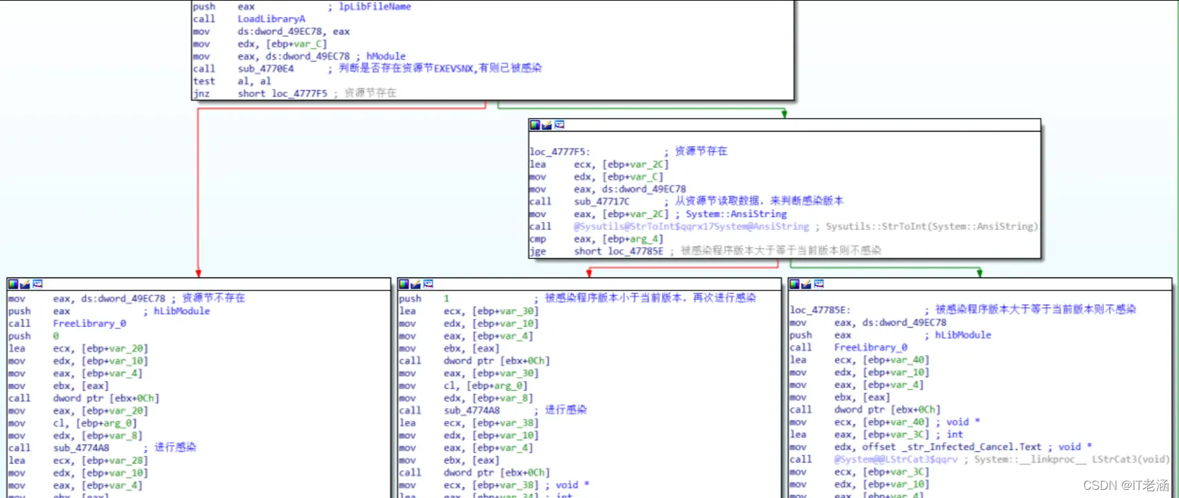Click the loc_47785E: label
The width and height of the screenshot is (1179, 498).
click(x=820, y=310)
